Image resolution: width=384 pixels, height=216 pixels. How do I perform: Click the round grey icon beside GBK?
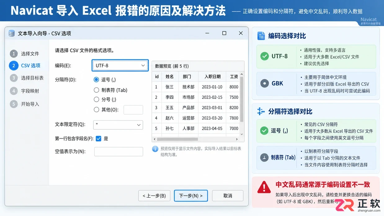264,83
